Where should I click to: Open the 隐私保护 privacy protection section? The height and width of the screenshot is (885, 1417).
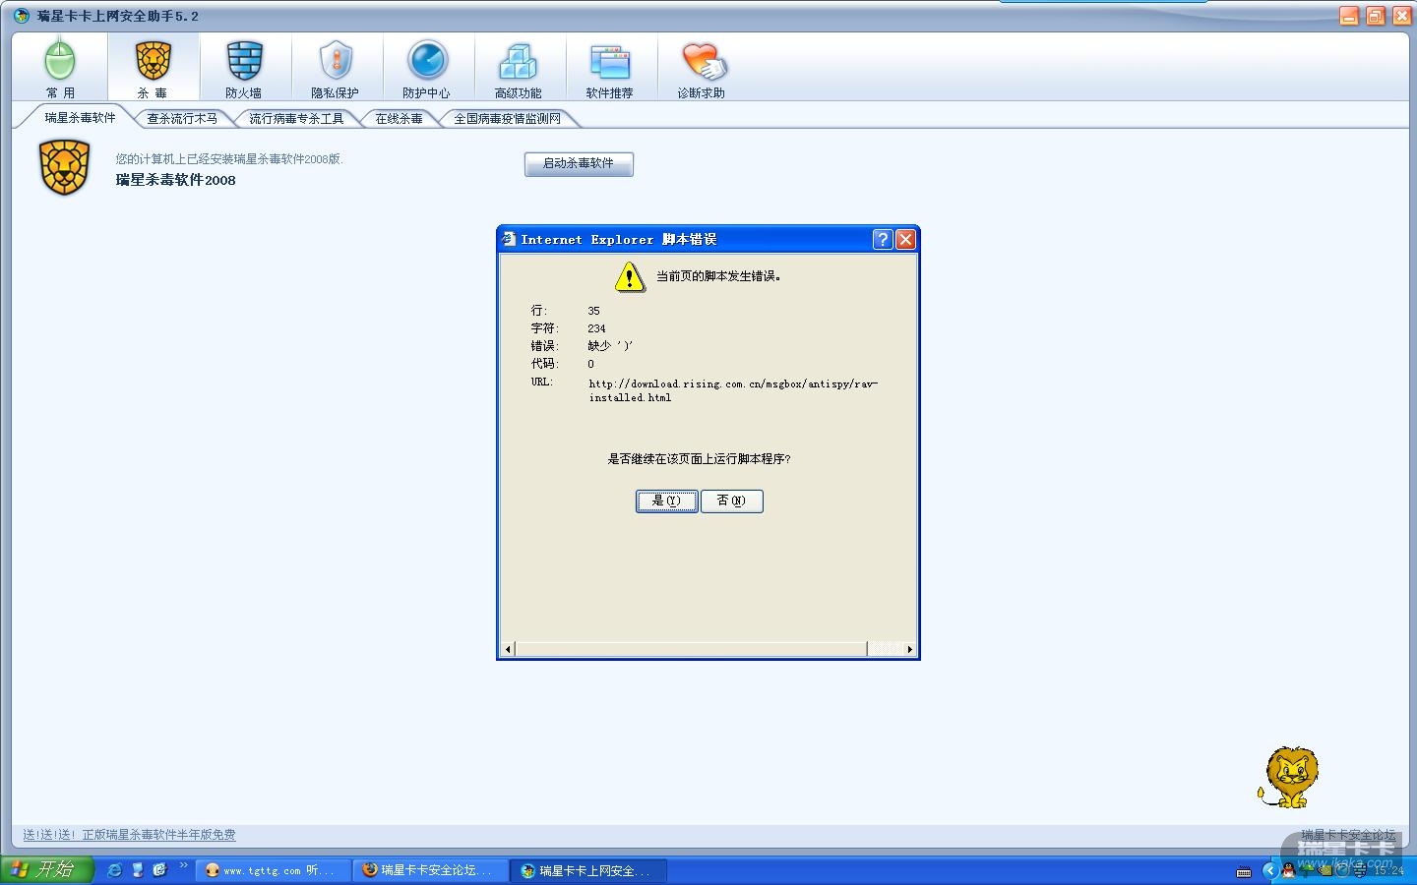click(x=336, y=68)
